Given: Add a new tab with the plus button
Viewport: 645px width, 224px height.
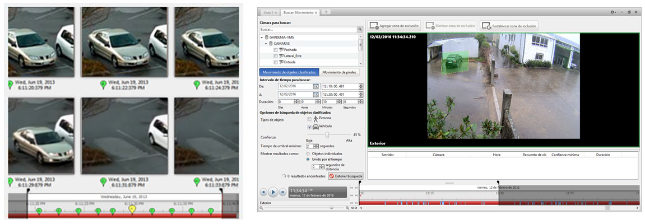Looking at the screenshot, I should coord(327,12).
